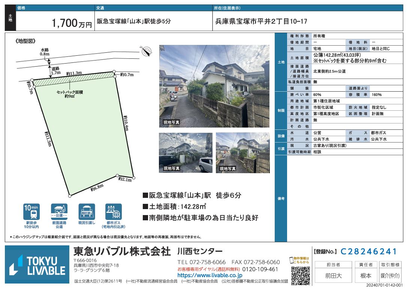
Task: Click the 1,700万円 price value
Action: pyautogui.click(x=71, y=24)
